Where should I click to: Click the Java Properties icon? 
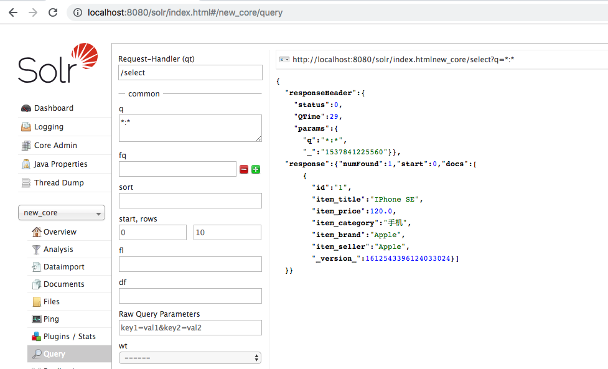pyautogui.click(x=26, y=164)
